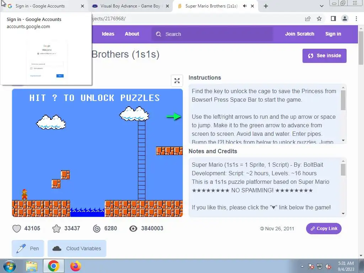Viewport: 364px width, 273px height.
Task: Click the 6280 remixes count
Action: 111,229
